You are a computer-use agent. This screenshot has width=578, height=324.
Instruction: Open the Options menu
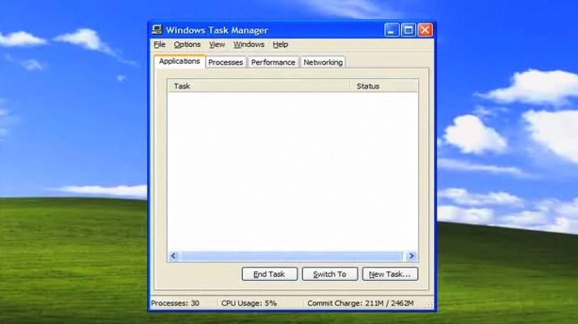[187, 45]
